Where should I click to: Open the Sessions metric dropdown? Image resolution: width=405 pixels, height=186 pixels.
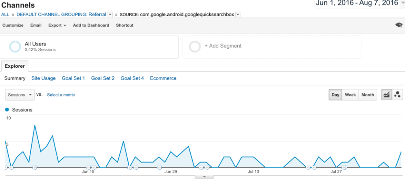tap(20, 95)
